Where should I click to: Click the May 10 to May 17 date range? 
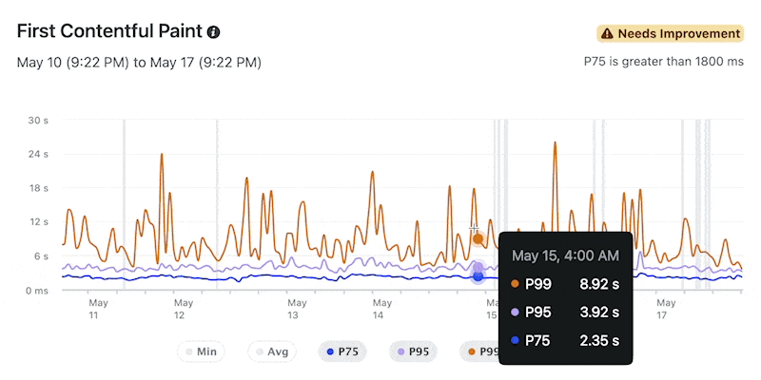point(139,63)
